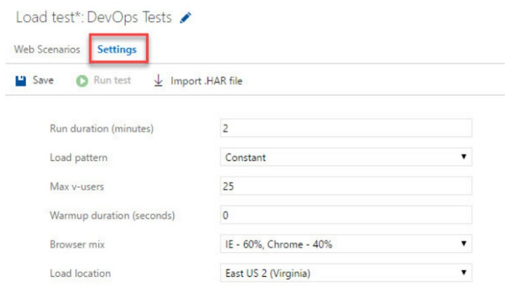
Task: Open the Settings tab
Action: (x=117, y=50)
